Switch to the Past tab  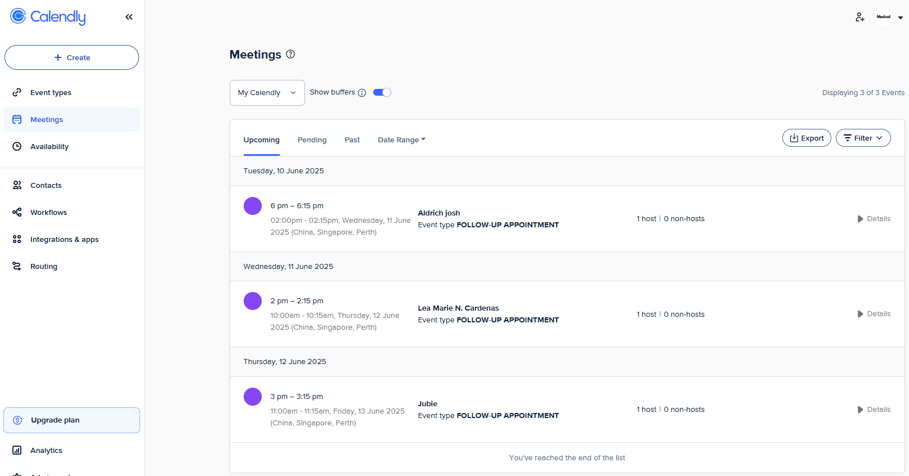(352, 140)
